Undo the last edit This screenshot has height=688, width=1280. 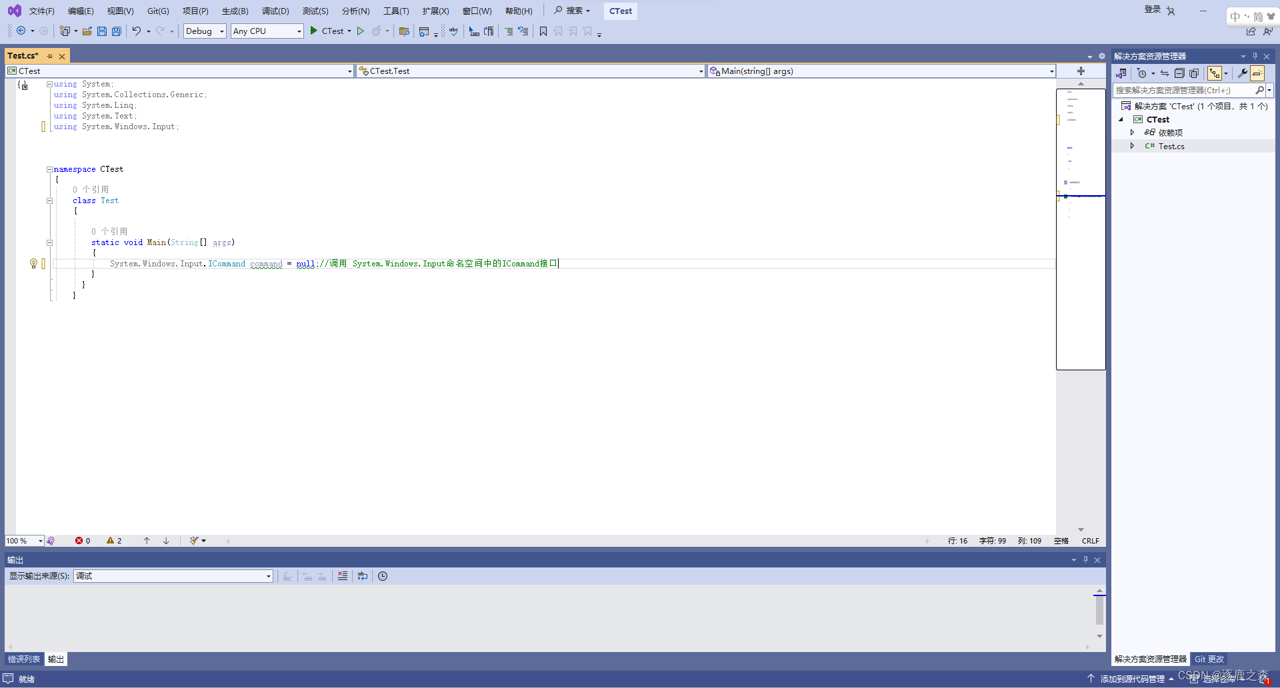(x=137, y=31)
